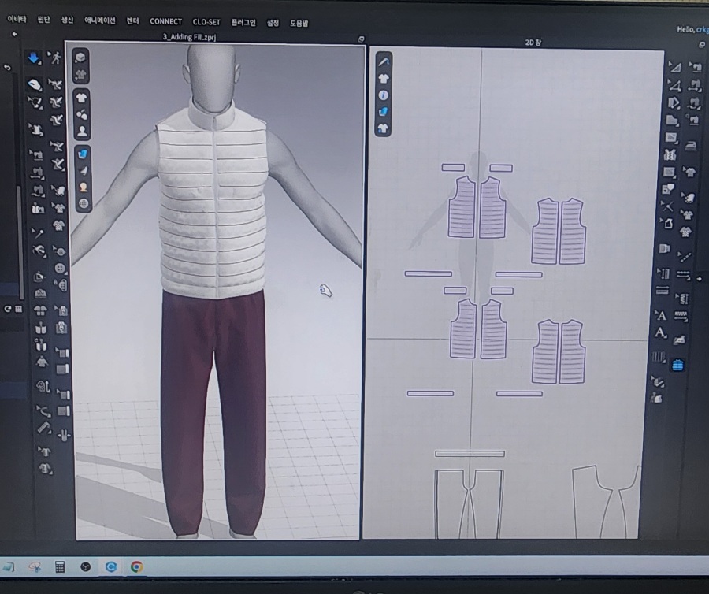
Task: Select the pen icon atop 2D window toolbar
Action: coord(384,61)
